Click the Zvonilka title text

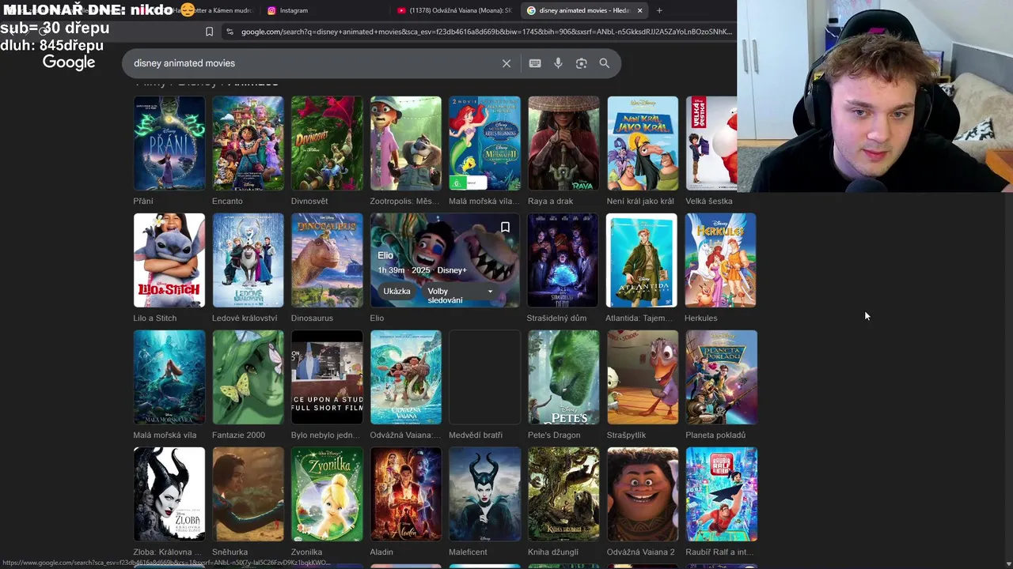(x=306, y=552)
